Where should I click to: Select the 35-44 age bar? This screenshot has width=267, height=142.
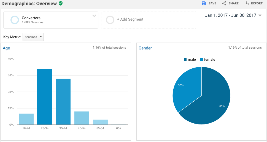pos(63,102)
